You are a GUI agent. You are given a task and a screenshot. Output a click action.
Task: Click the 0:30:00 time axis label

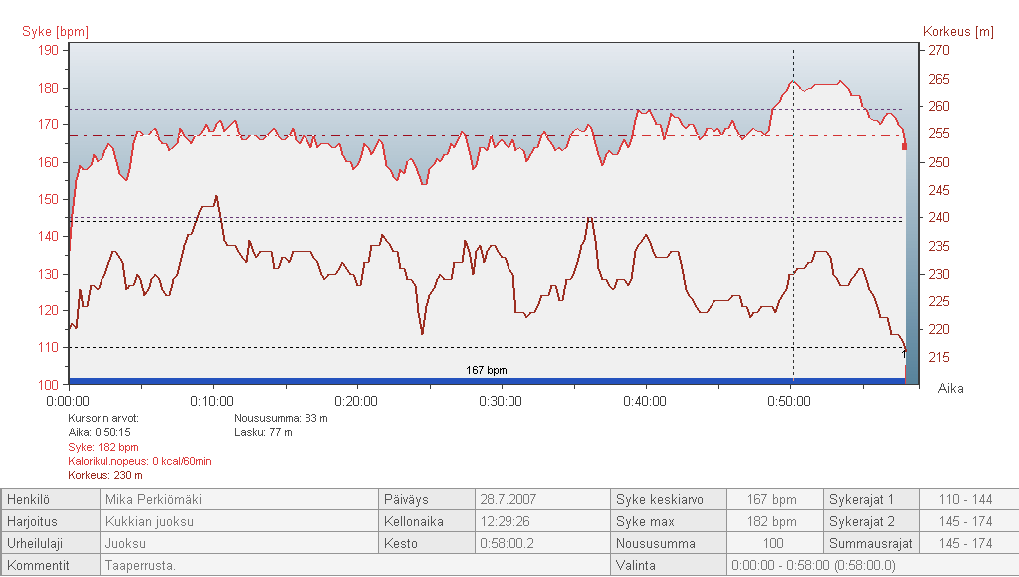tap(501, 402)
